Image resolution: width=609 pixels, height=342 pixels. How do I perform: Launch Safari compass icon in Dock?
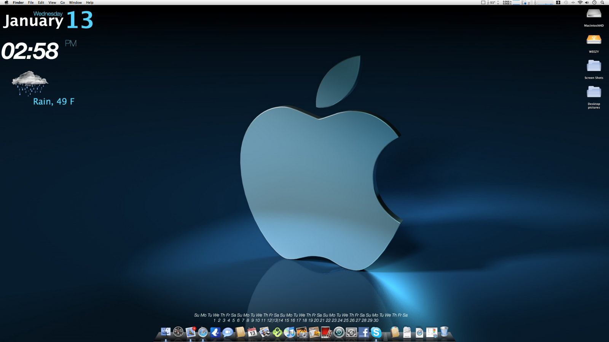pos(203,332)
